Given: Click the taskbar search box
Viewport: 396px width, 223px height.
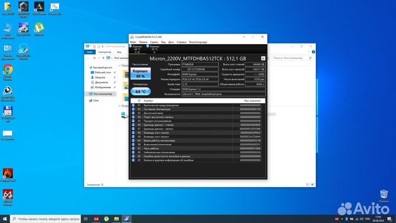Looking at the screenshot, I should 46,219.
